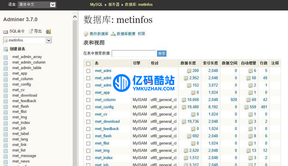This screenshot has width=288, height=166.
Task: Click auto-increment icon beside 8 in met_flash row
Action: click(x=250, y=136)
